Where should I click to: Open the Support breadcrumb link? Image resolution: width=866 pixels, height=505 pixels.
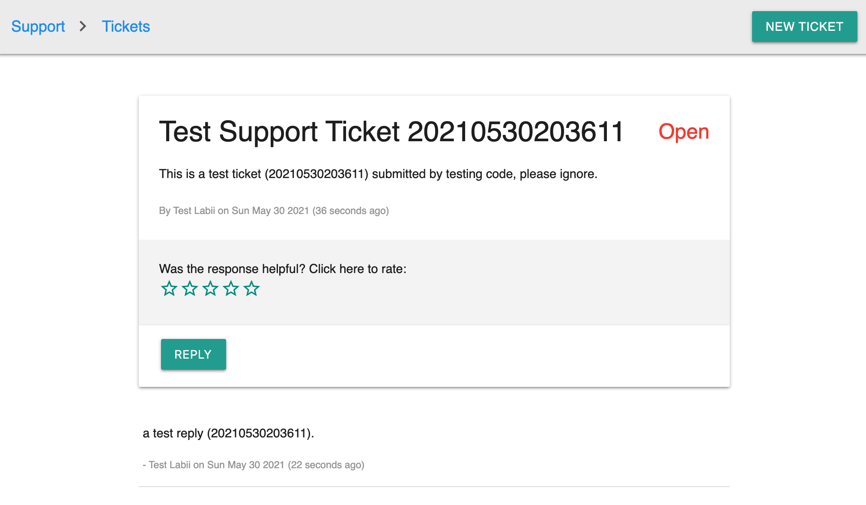(x=38, y=27)
